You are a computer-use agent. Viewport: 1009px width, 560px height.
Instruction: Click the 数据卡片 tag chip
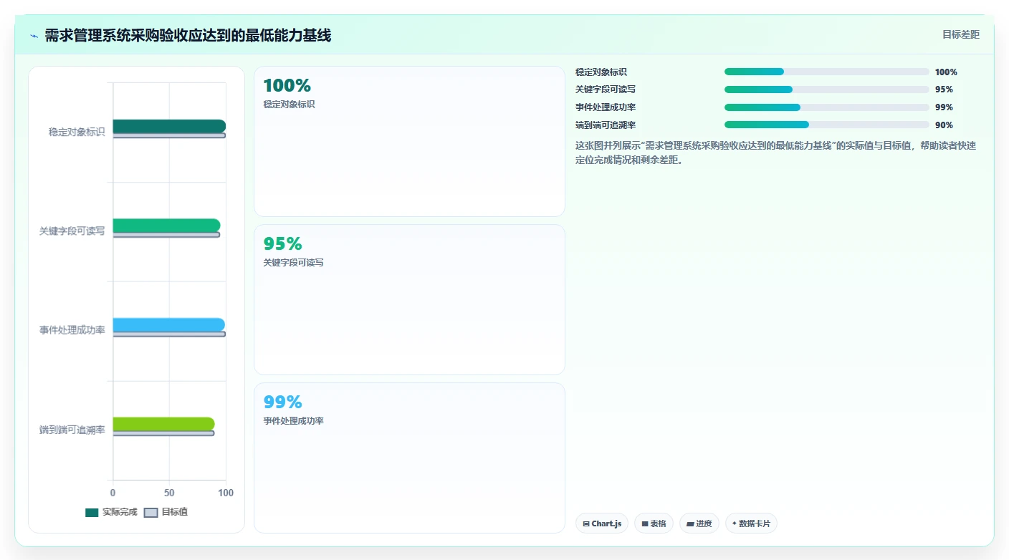(751, 523)
